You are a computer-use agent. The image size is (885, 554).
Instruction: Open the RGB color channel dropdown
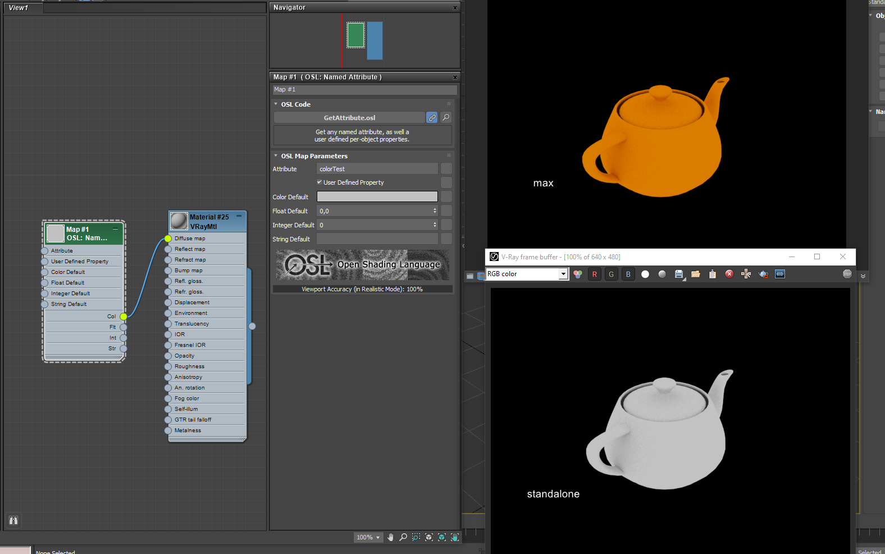pos(563,274)
